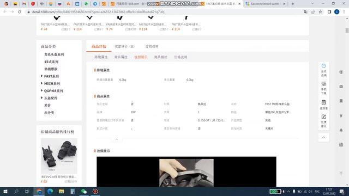Open clock showing 17:27 in taskbar
The width and height of the screenshot is (349, 196).
point(329,191)
